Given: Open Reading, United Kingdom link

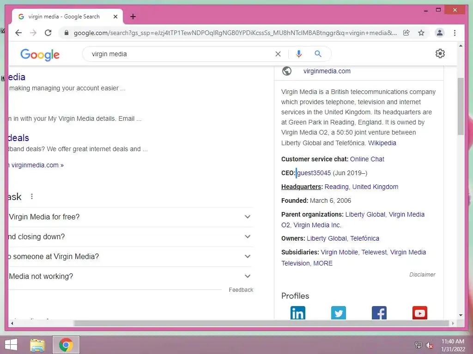Looking at the screenshot, I should point(361,187).
